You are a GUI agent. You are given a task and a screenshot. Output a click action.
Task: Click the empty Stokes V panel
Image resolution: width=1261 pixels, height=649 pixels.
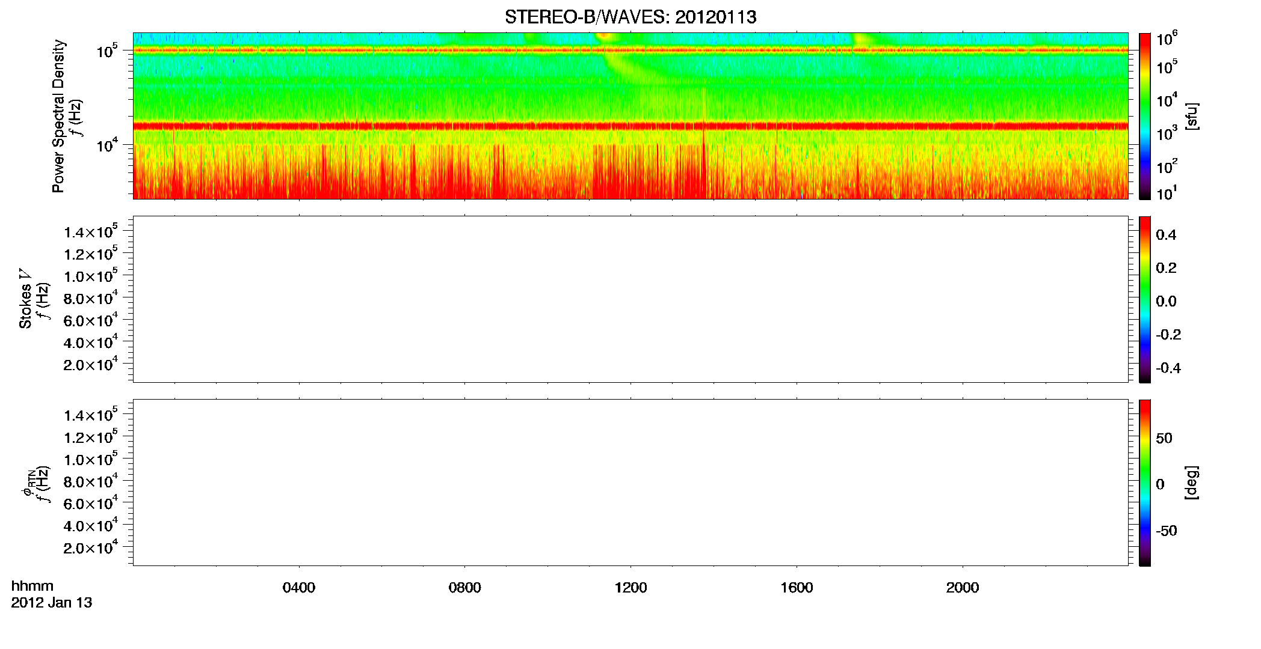[x=630, y=299]
